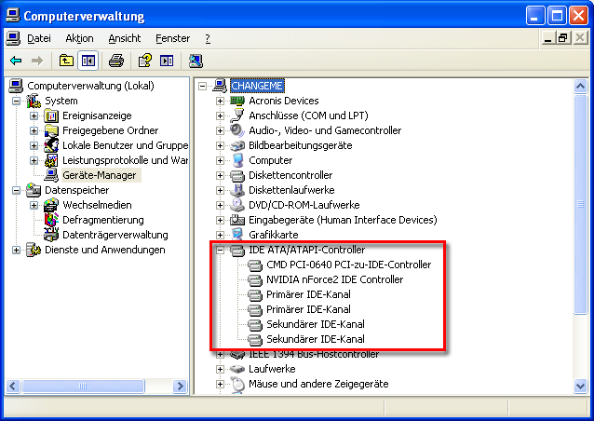Click the scan for hardware changes icon
This screenshot has width=594, height=421.
point(196,61)
